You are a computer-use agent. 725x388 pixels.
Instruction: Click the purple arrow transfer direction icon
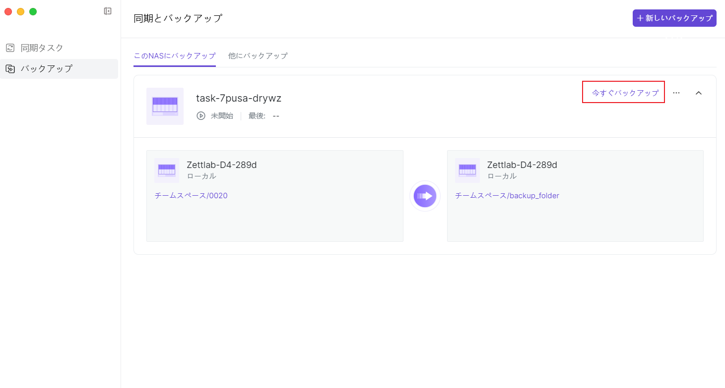425,196
